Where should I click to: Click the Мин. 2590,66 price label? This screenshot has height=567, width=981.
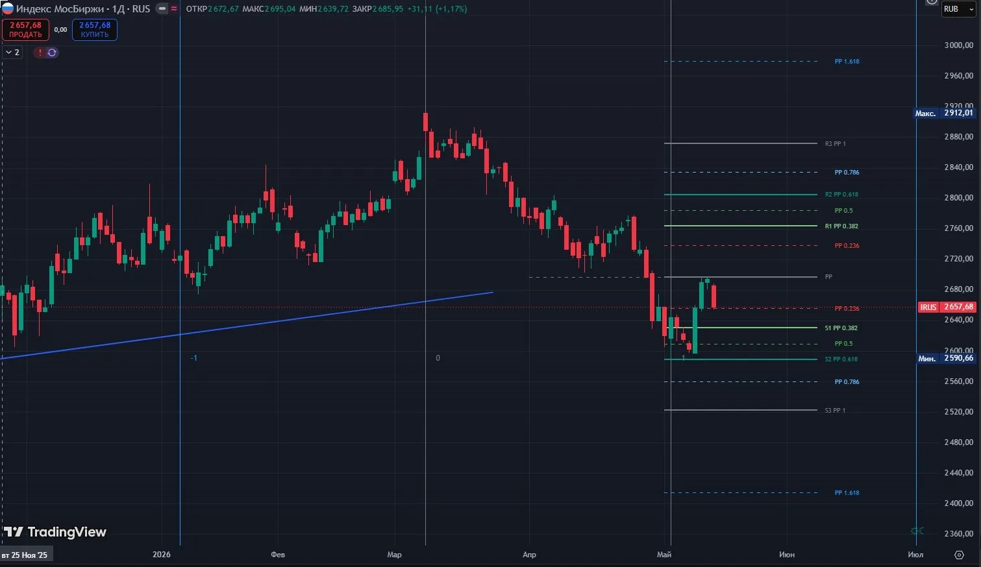[x=946, y=358]
